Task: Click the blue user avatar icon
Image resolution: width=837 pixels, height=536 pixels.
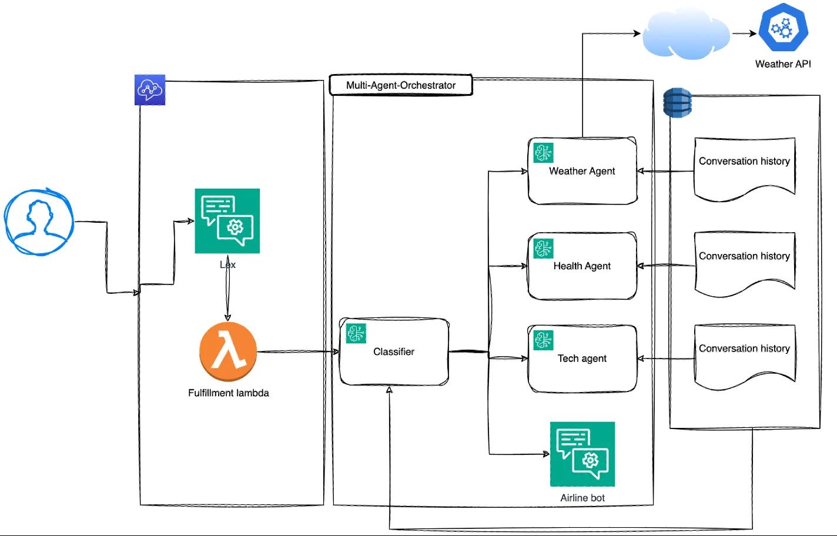Action: tap(39, 222)
